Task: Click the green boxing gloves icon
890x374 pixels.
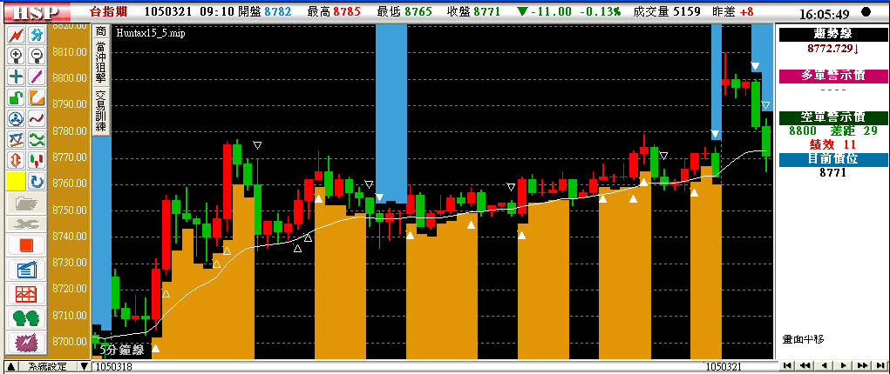Action: click(x=27, y=318)
